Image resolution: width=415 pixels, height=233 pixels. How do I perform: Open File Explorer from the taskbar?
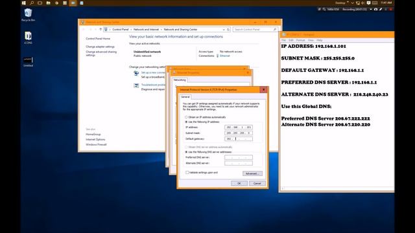point(48,3)
